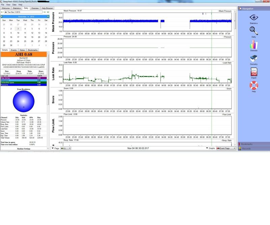Select the Bookmarks tab in left panel
This screenshot has width=270, height=225.
pos(33,50)
